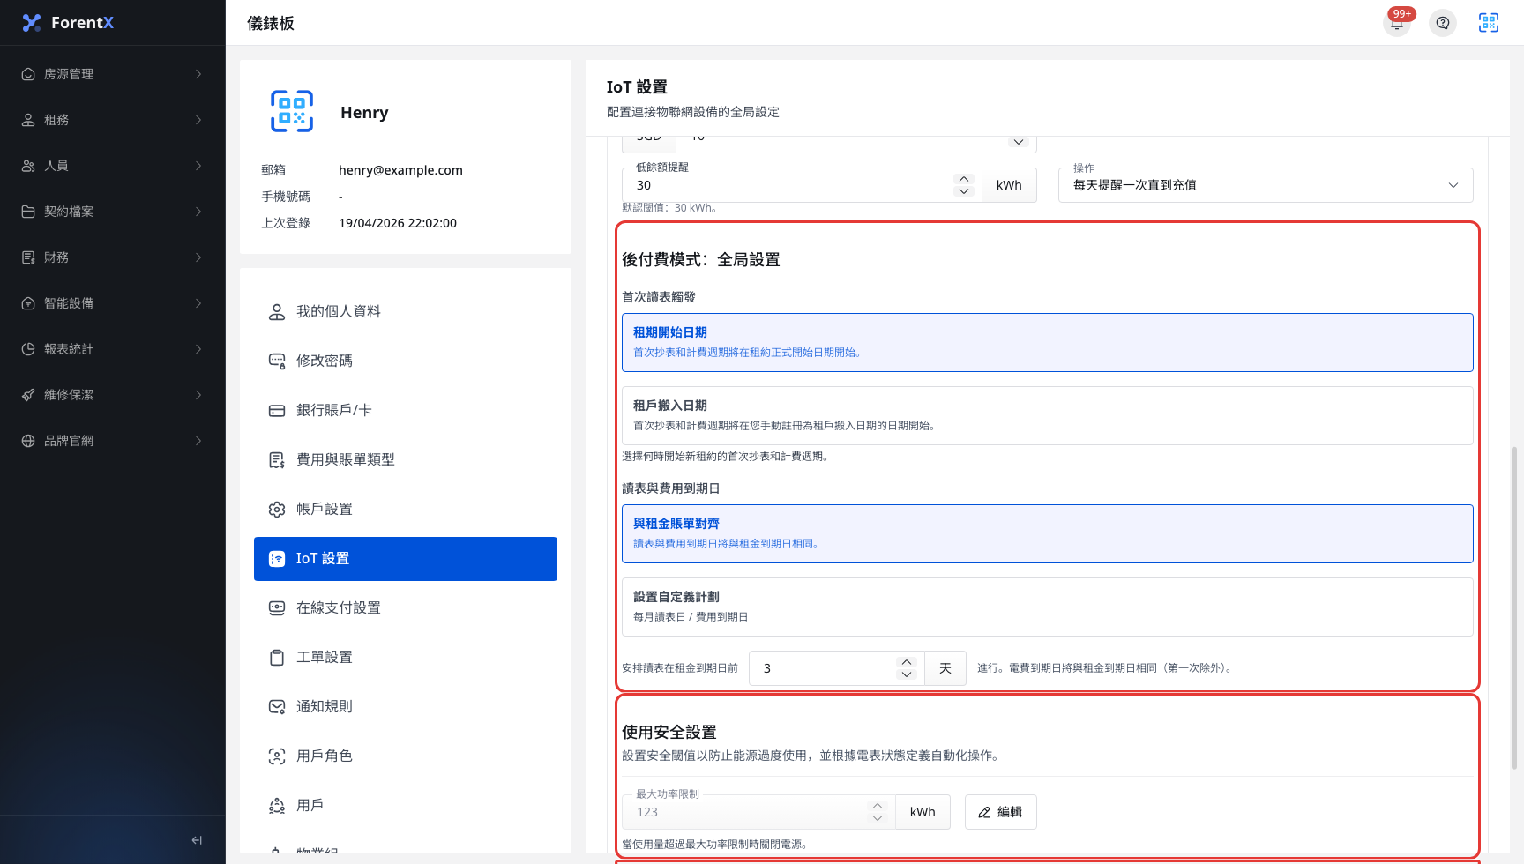The width and height of the screenshot is (1524, 864).
Task: Increase days before rent due stepper
Action: pyautogui.click(x=906, y=662)
